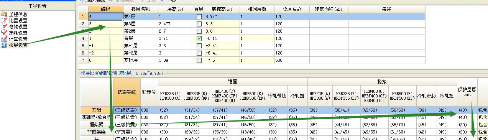Open 损耗设置 settings item
This screenshot has width=488, height=140.
[x=18, y=33]
